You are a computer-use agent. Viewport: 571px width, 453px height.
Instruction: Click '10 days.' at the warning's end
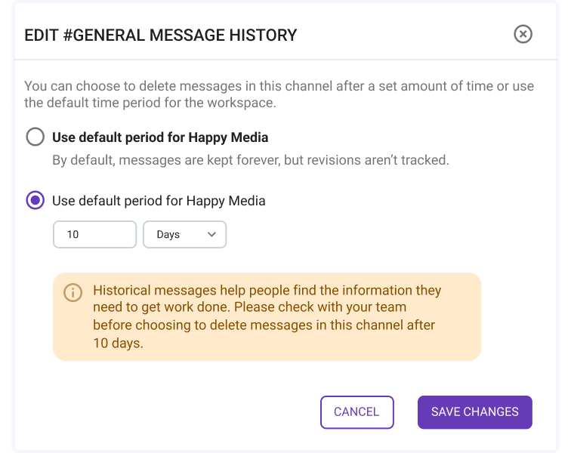point(119,343)
